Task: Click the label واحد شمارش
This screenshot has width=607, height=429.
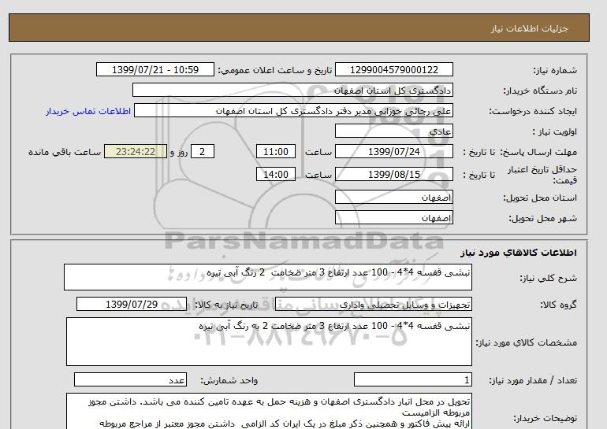Action: click(229, 381)
